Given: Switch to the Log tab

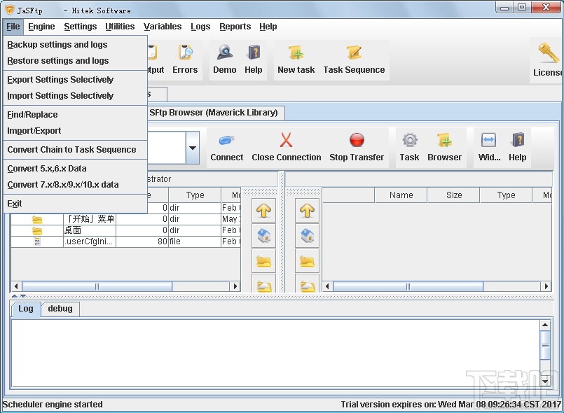Looking at the screenshot, I should point(25,309).
